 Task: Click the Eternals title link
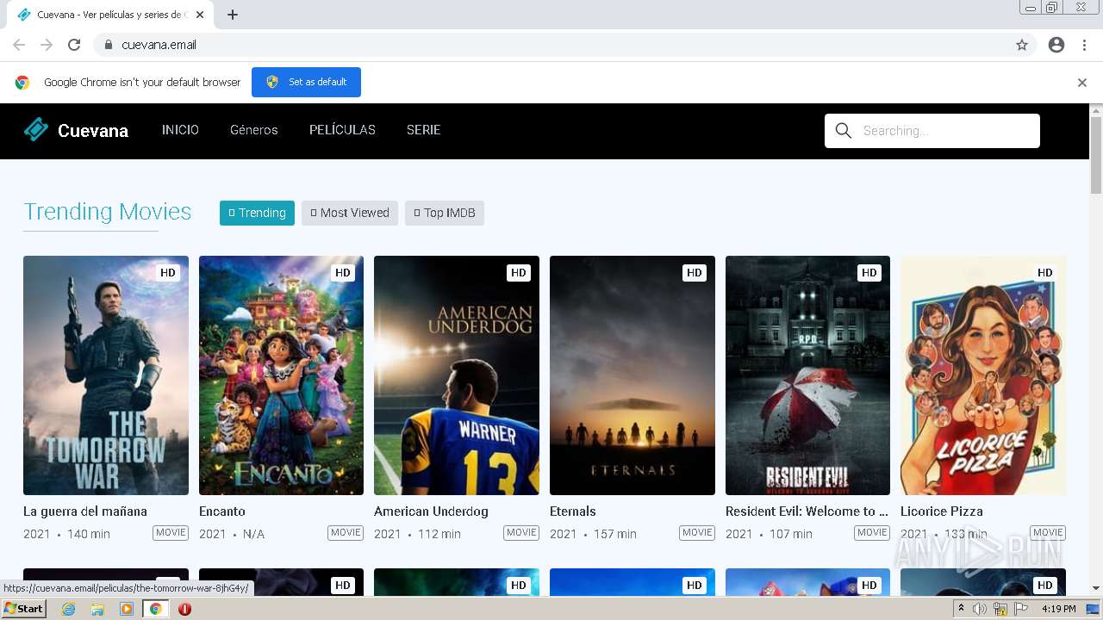[x=573, y=512]
